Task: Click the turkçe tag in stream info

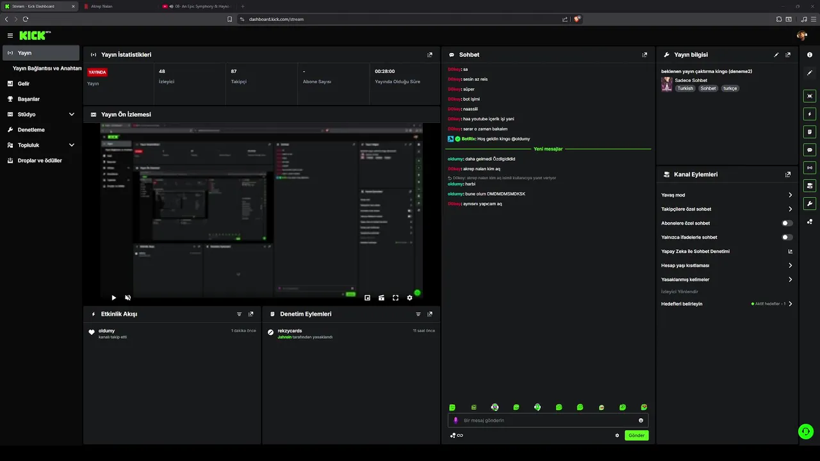Action: (730, 88)
